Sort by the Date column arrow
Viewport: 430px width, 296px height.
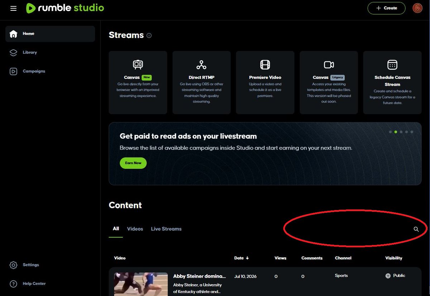click(247, 258)
